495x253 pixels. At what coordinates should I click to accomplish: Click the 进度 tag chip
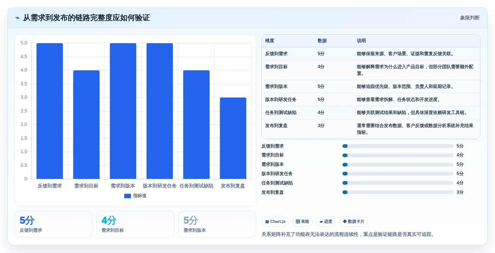click(326, 222)
